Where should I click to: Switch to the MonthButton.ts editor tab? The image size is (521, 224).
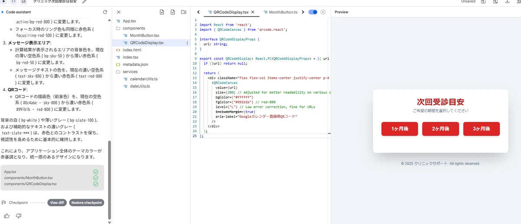point(280,12)
